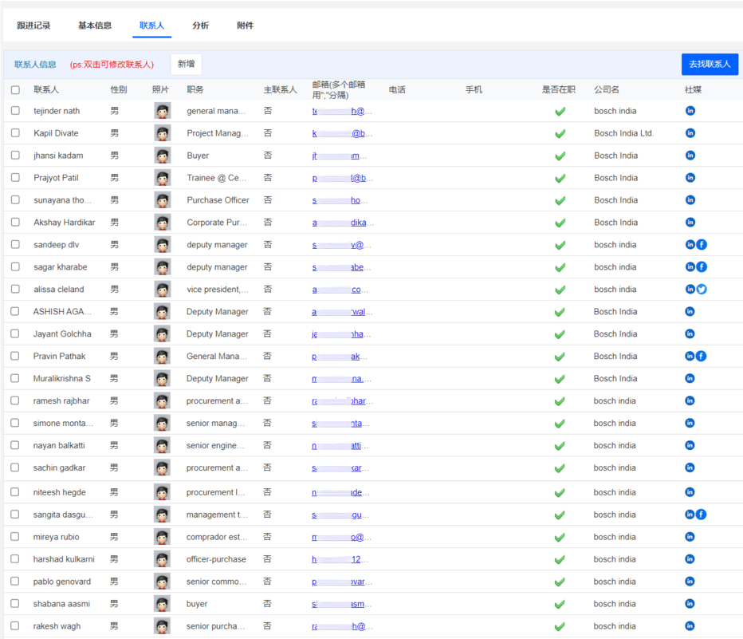Click Prajyot Patil's photo thumbnail
The height and width of the screenshot is (639, 743).
point(162,178)
